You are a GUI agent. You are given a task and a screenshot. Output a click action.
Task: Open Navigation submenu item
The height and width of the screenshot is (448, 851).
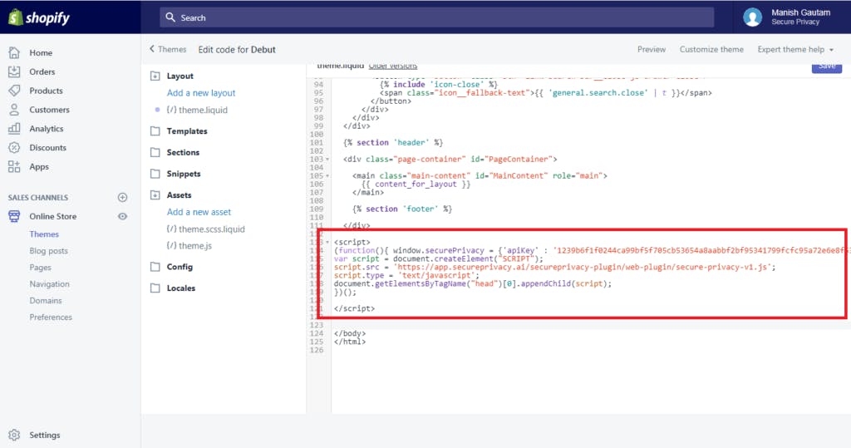tap(49, 284)
